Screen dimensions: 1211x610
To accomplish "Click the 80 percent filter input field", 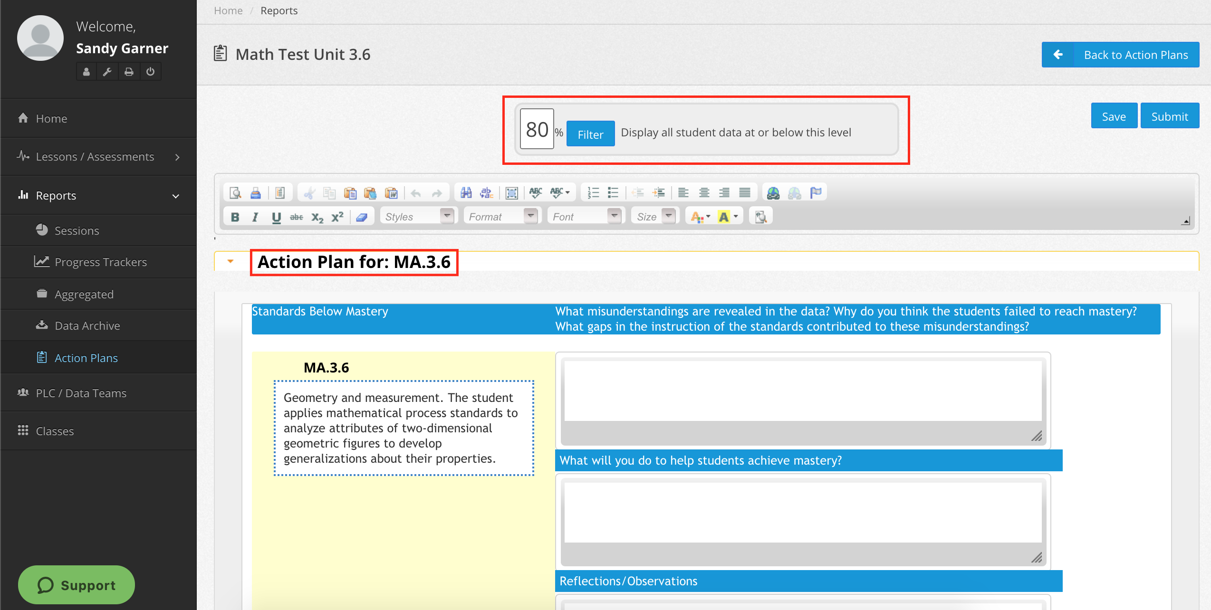I will coord(537,130).
